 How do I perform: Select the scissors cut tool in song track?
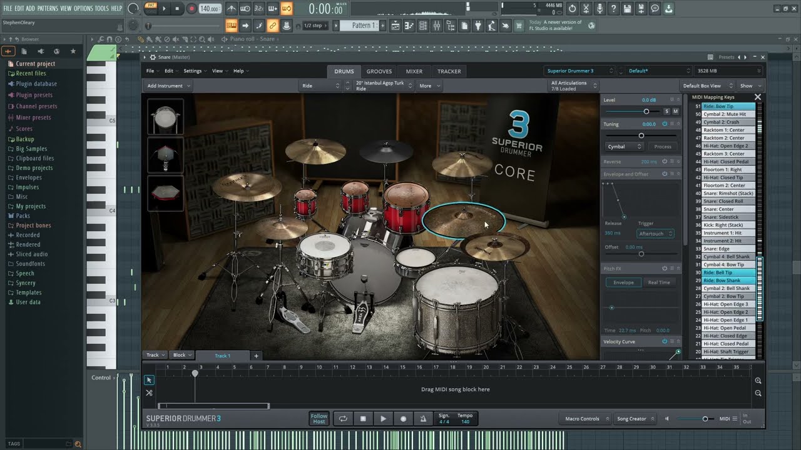(x=149, y=393)
